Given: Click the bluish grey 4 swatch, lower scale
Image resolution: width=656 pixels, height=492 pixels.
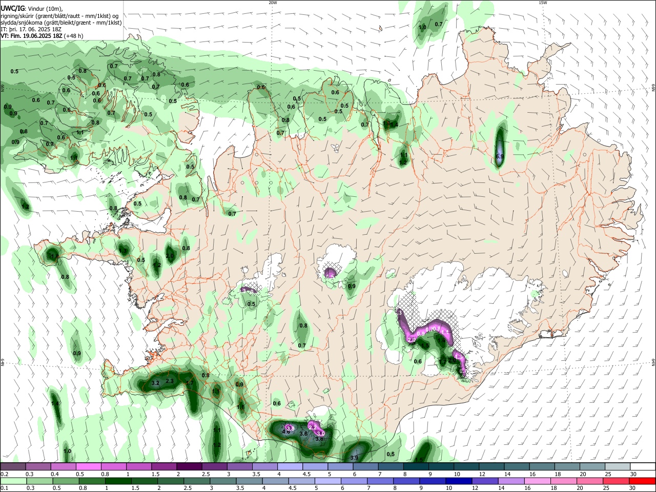Looking at the screenshot, I should pos(276,481).
